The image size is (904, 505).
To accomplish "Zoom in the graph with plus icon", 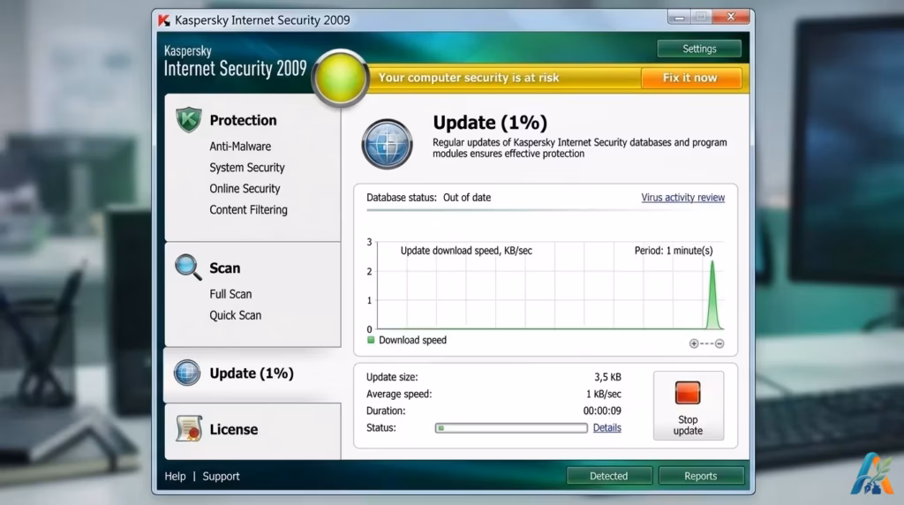I will click(694, 343).
